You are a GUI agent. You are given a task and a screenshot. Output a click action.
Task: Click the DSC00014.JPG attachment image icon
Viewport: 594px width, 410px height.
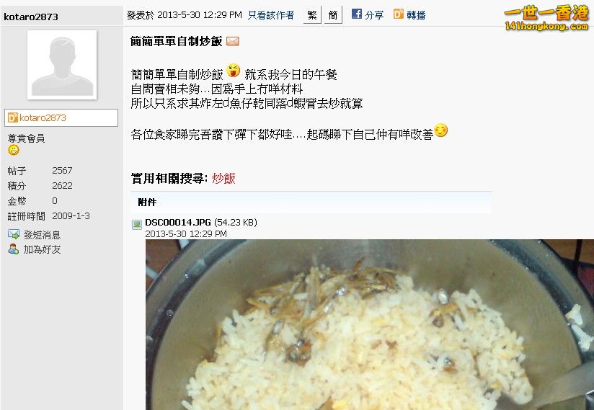pyautogui.click(x=137, y=225)
